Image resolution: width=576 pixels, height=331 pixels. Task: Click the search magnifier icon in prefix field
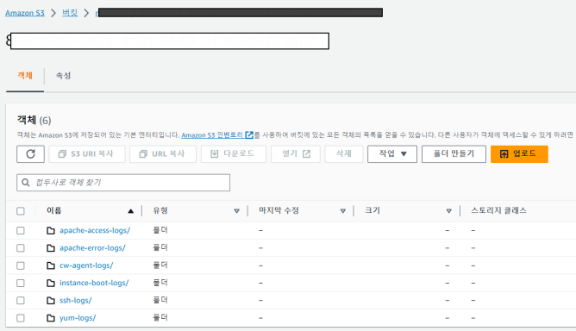click(26, 183)
